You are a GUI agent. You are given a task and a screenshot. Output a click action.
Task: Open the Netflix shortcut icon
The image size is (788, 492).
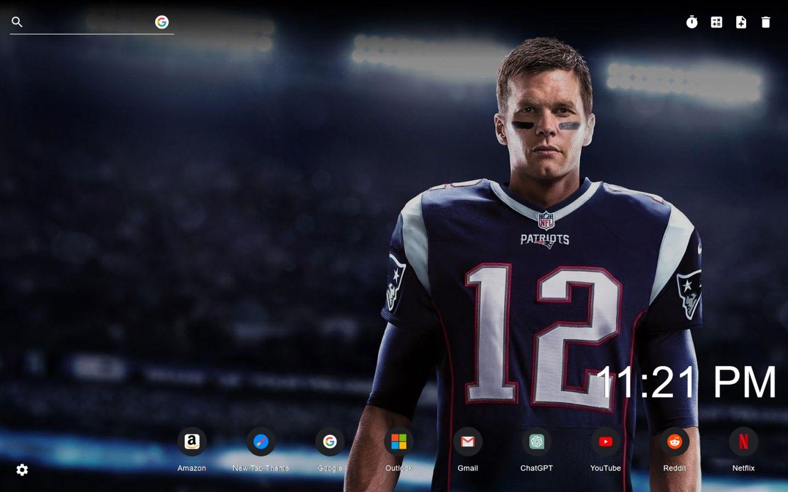tap(744, 442)
